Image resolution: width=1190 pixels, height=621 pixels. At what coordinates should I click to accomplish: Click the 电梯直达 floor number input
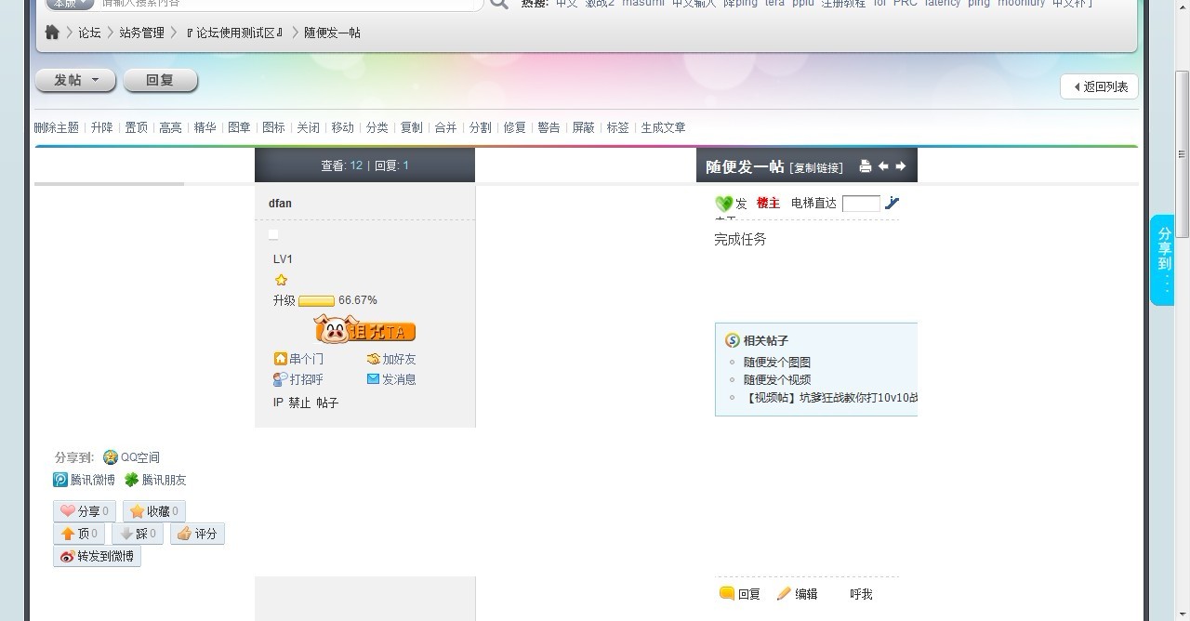(x=861, y=204)
